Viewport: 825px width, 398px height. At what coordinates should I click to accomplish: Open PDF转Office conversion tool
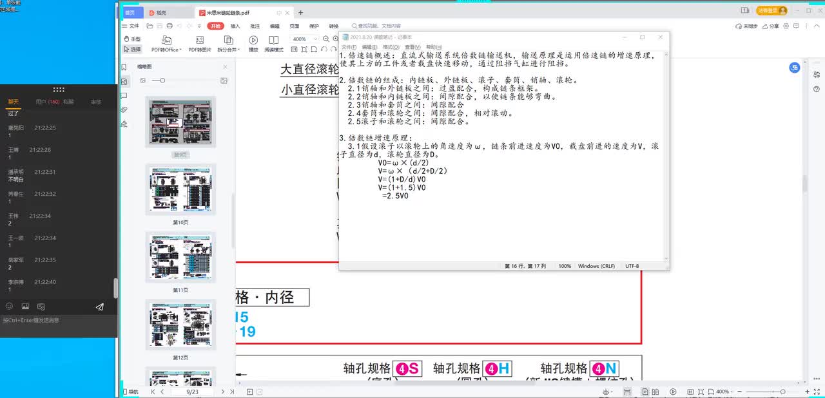coord(166,44)
